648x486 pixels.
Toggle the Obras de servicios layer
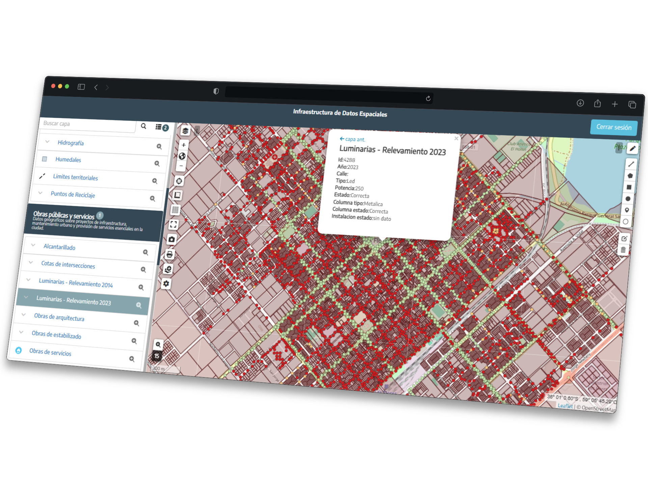(x=19, y=350)
